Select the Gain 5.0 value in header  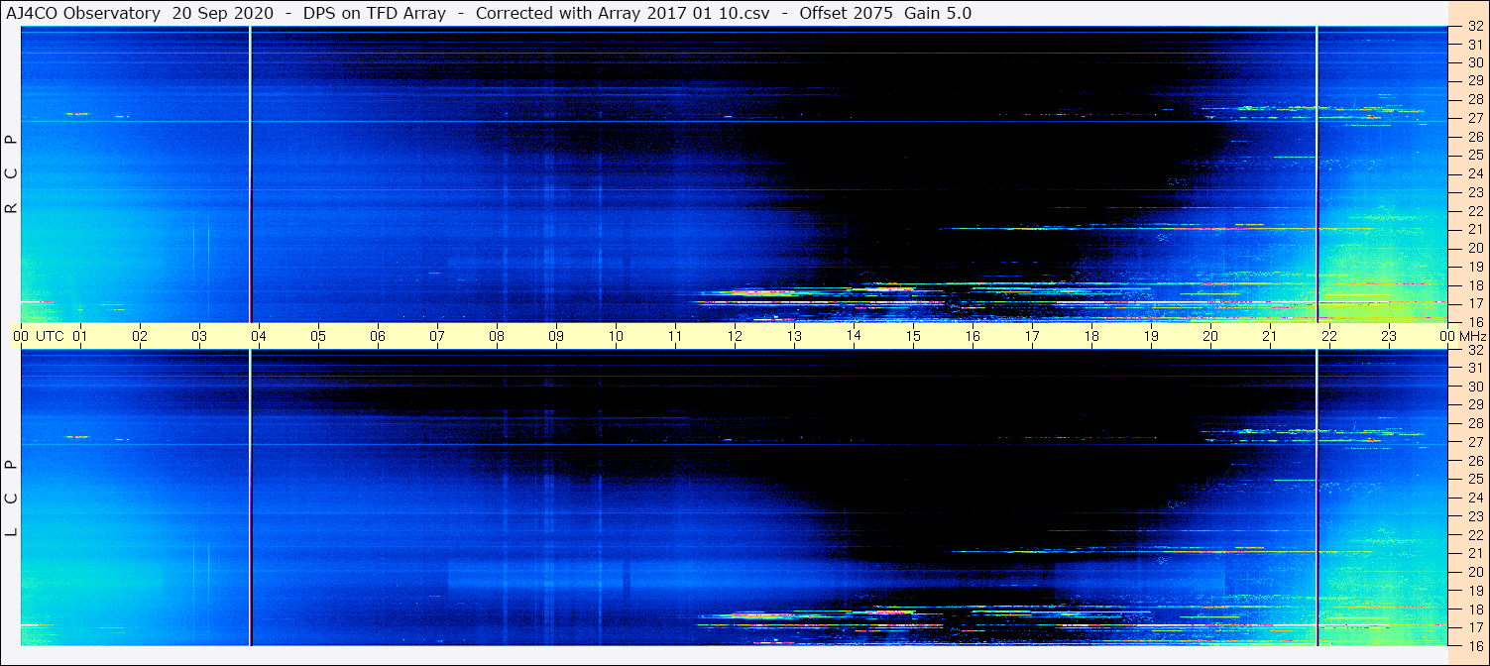click(x=938, y=13)
